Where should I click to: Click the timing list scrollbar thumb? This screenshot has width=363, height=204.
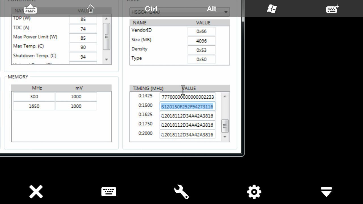point(225,126)
